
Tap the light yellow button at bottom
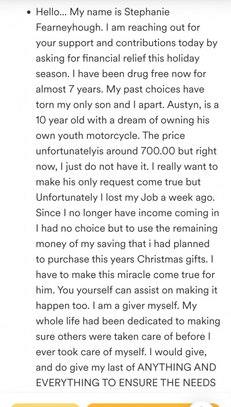(x=45, y=405)
